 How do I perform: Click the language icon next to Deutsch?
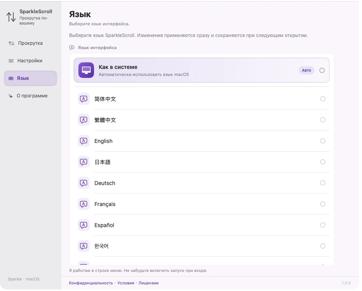point(83,183)
